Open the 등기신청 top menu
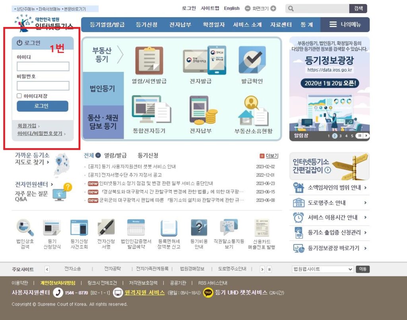 coord(147,25)
